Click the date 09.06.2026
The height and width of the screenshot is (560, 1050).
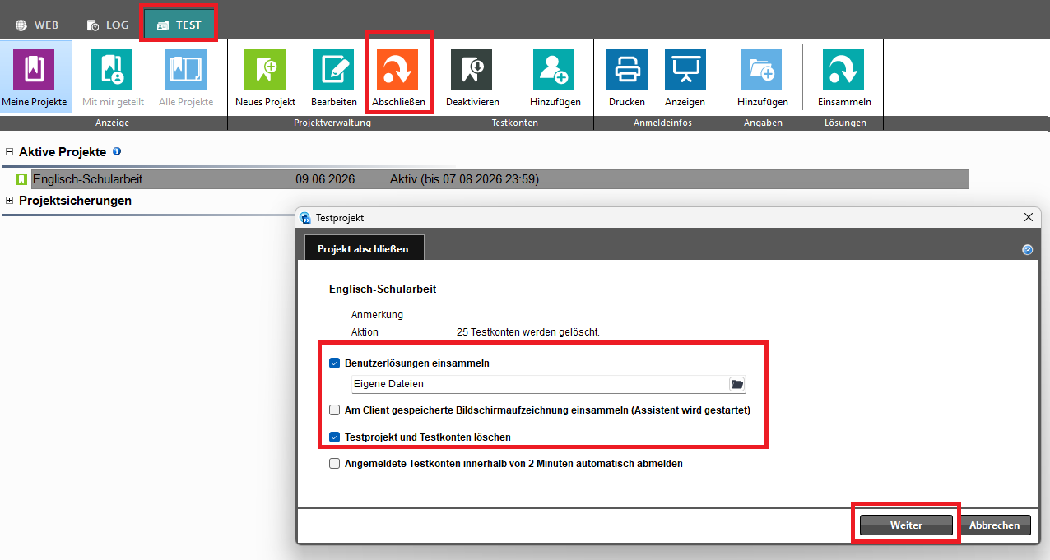[325, 179]
